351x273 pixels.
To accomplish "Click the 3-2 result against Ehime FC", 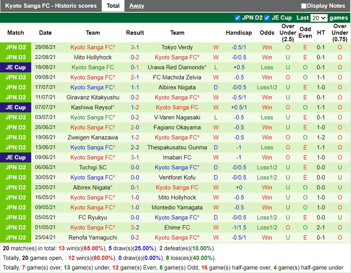I will [135, 227].
